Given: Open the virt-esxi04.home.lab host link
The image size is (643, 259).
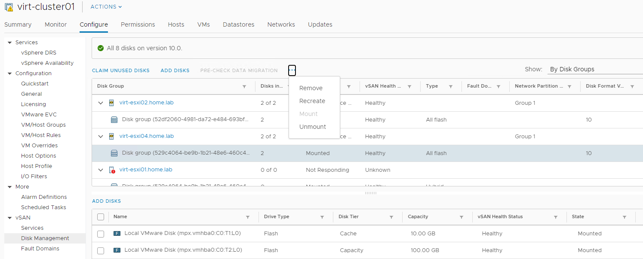Looking at the screenshot, I should pos(147,136).
